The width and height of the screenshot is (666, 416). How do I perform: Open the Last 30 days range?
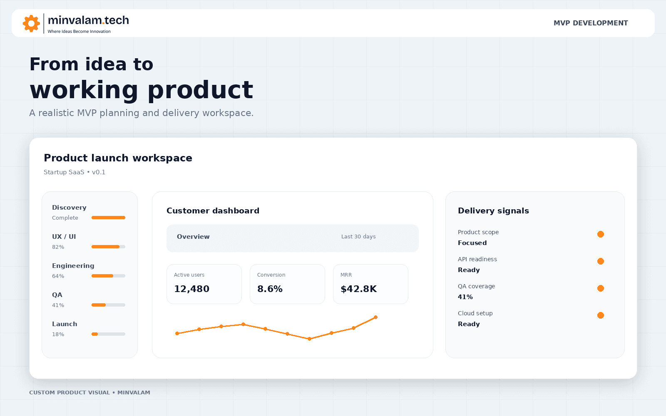click(x=358, y=237)
